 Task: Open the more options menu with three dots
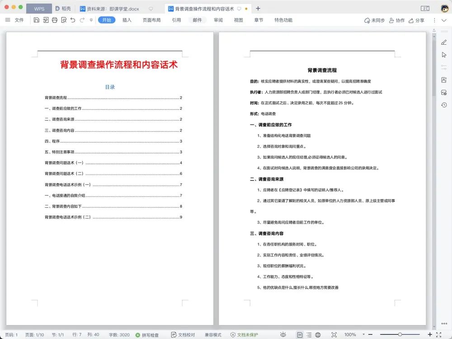point(434,20)
